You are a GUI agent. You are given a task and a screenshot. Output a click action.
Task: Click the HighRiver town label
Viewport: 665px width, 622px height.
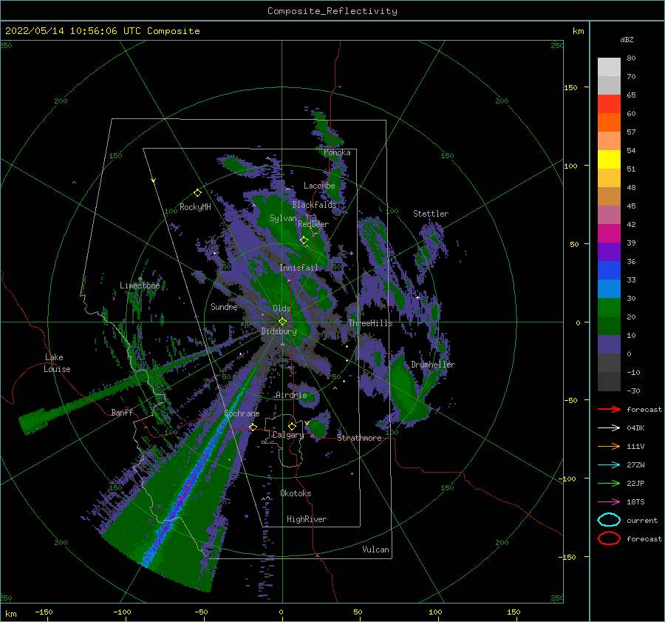pyautogui.click(x=307, y=519)
